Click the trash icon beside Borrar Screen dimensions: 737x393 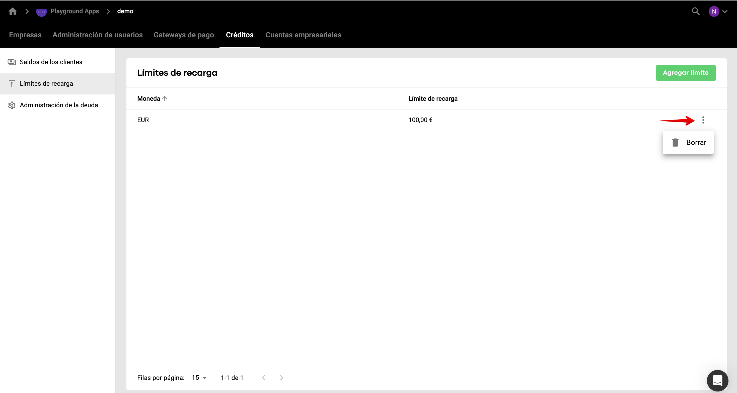(675, 142)
